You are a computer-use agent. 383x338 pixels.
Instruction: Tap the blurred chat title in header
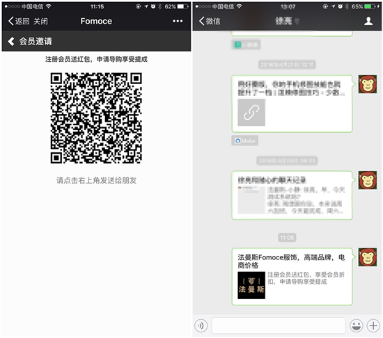pyautogui.click(x=287, y=22)
